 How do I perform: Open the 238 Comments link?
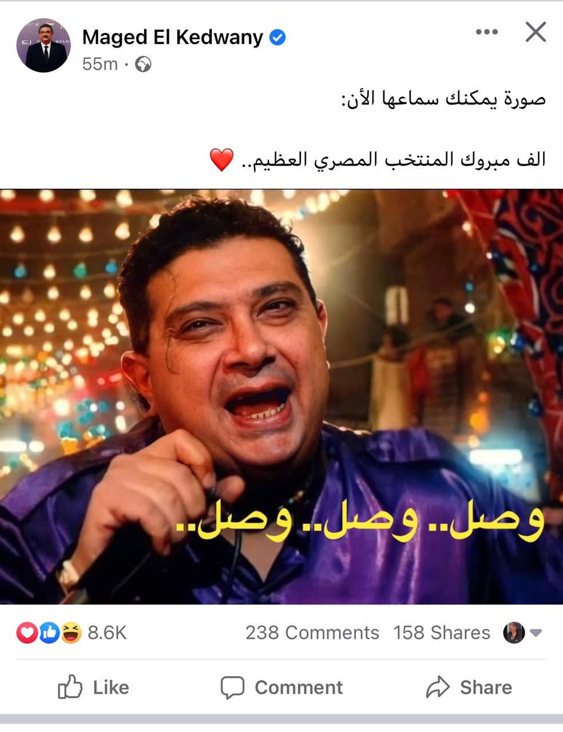pyautogui.click(x=312, y=632)
